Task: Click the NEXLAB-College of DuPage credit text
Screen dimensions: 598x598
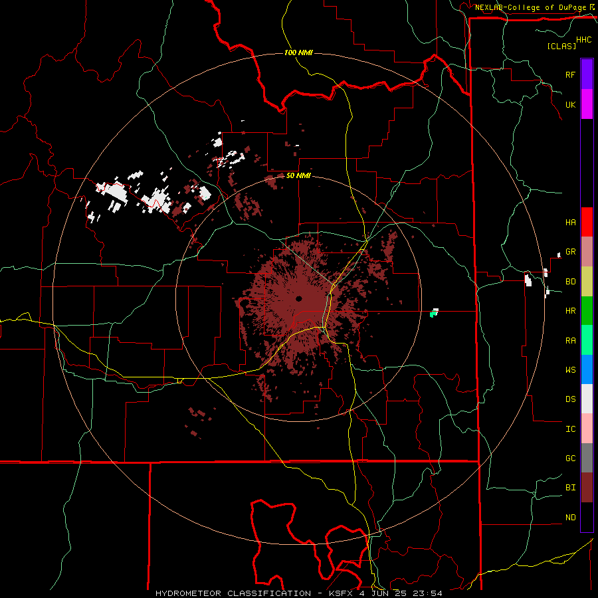Action: click(x=530, y=7)
